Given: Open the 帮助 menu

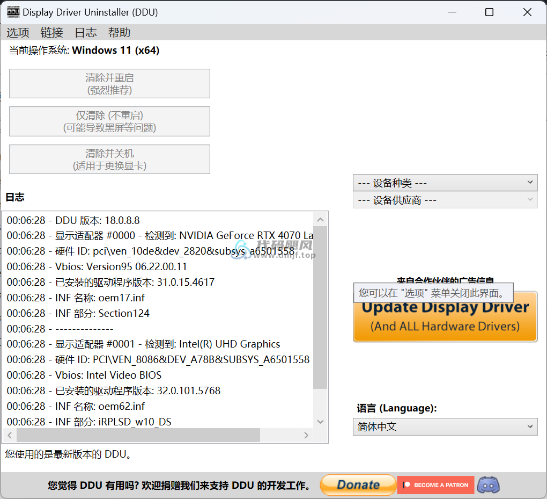Looking at the screenshot, I should (119, 33).
